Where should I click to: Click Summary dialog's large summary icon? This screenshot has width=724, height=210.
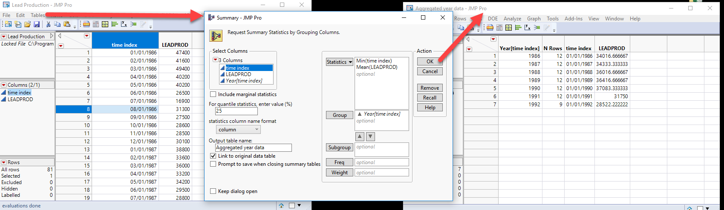(216, 35)
